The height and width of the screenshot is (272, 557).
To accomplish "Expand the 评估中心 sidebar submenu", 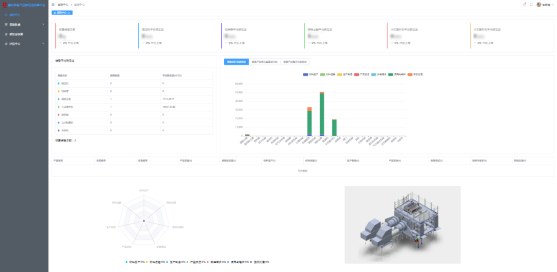I will click(x=43, y=44).
